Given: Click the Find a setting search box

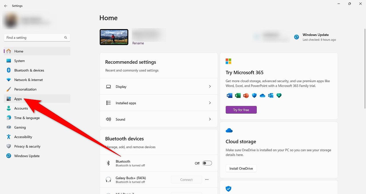Looking at the screenshot, I should click(x=37, y=38).
